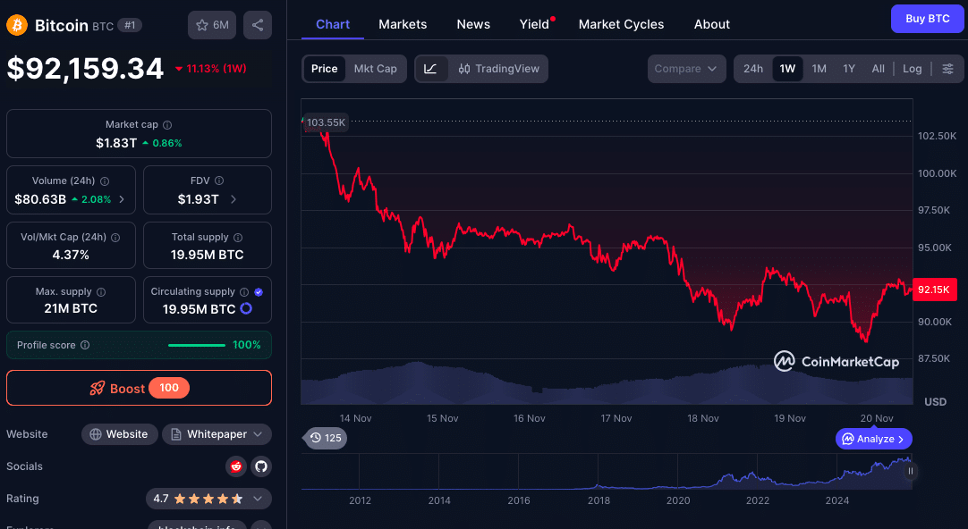Screen dimensions: 968x529
Task: Click the Vol/Mkt Cap info icon
Action: click(x=115, y=238)
